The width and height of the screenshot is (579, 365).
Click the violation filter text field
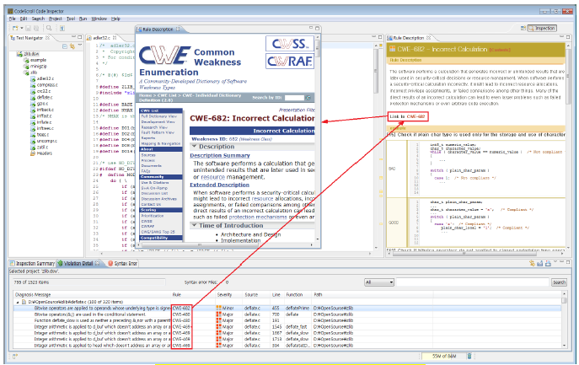pyautogui.click(x=473, y=282)
